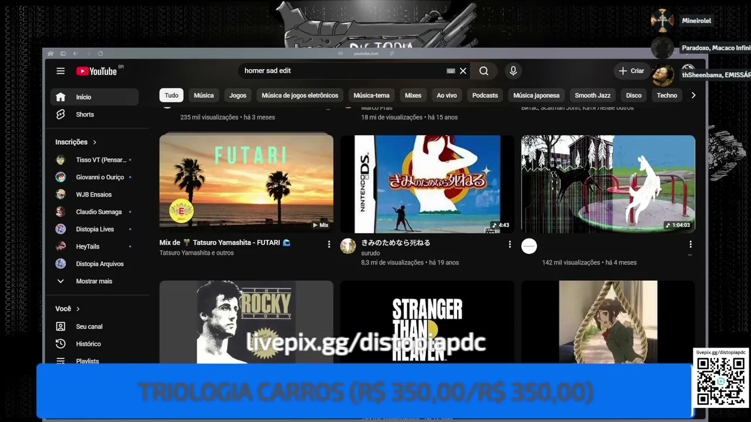
Task: Open options menu for きみのためなら死ねる video
Action: [x=509, y=244]
